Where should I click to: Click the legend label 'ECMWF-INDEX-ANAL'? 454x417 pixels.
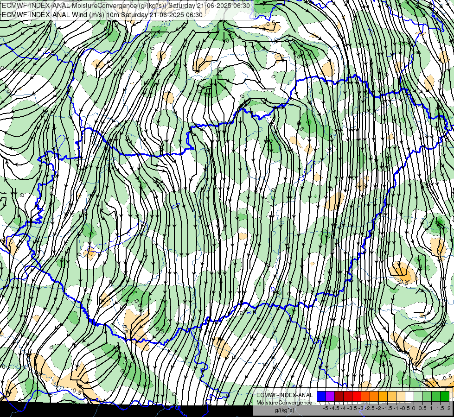[285, 395]
